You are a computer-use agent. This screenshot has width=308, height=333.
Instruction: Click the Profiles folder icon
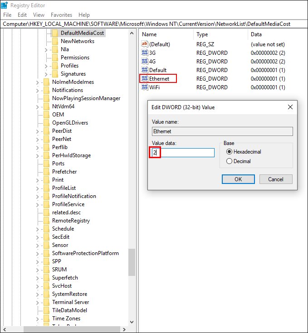point(55,66)
